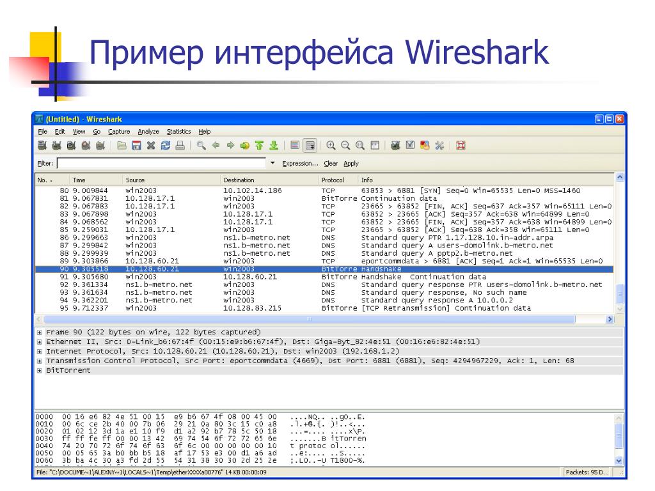This screenshot has height=491, width=655.
Task: Open capture options from the toolbar
Action: pos(57,145)
